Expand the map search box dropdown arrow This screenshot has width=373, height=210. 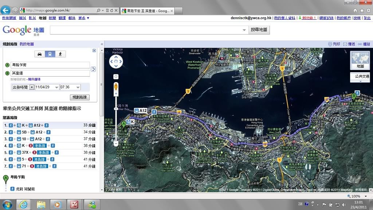(x=244, y=30)
